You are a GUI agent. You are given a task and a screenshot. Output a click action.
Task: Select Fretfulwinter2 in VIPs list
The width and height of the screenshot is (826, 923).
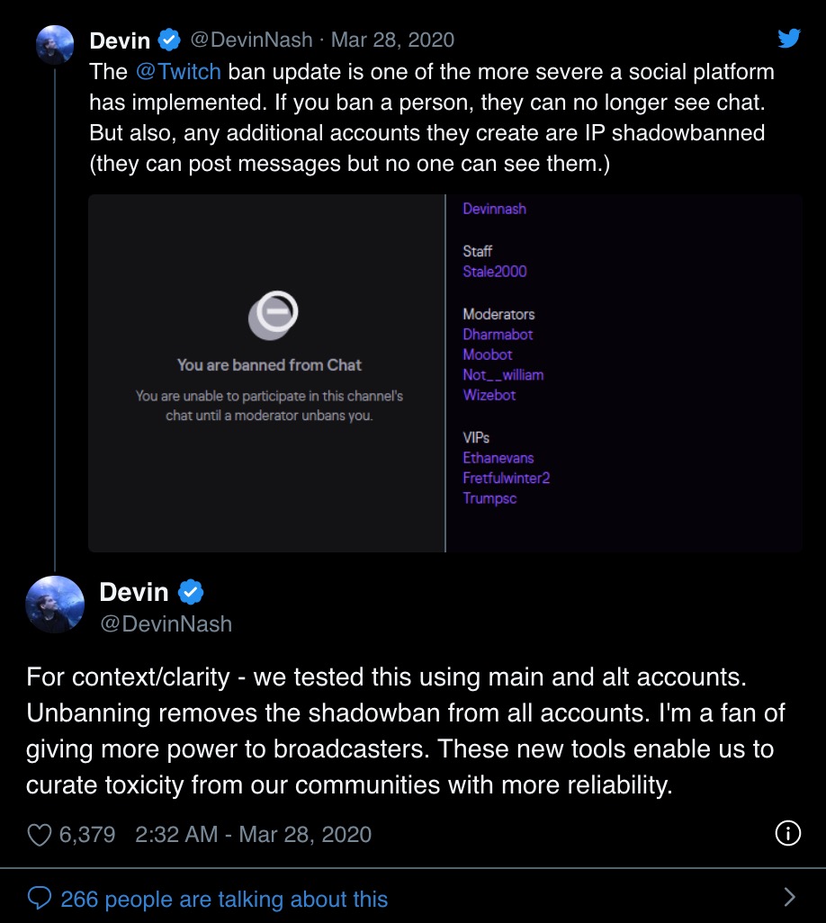507,478
